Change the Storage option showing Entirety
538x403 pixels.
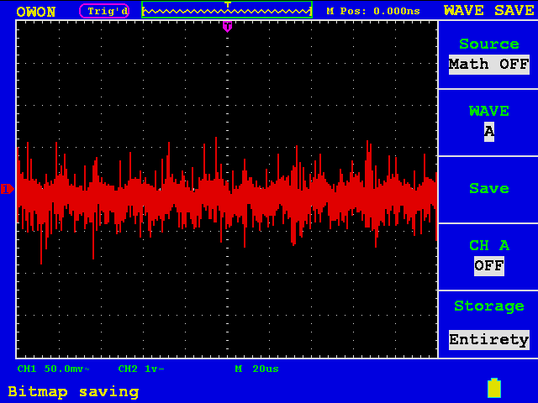coord(488,339)
